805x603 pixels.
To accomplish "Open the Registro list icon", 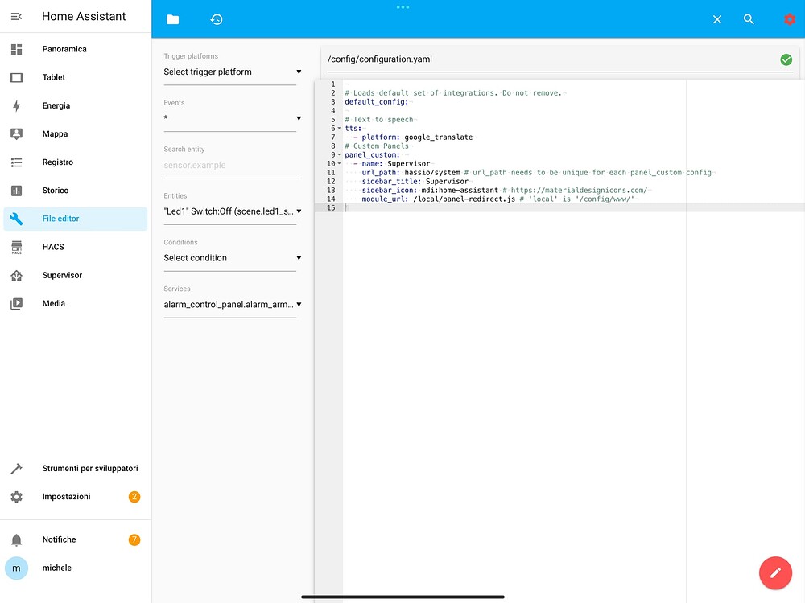I will click(x=16, y=162).
